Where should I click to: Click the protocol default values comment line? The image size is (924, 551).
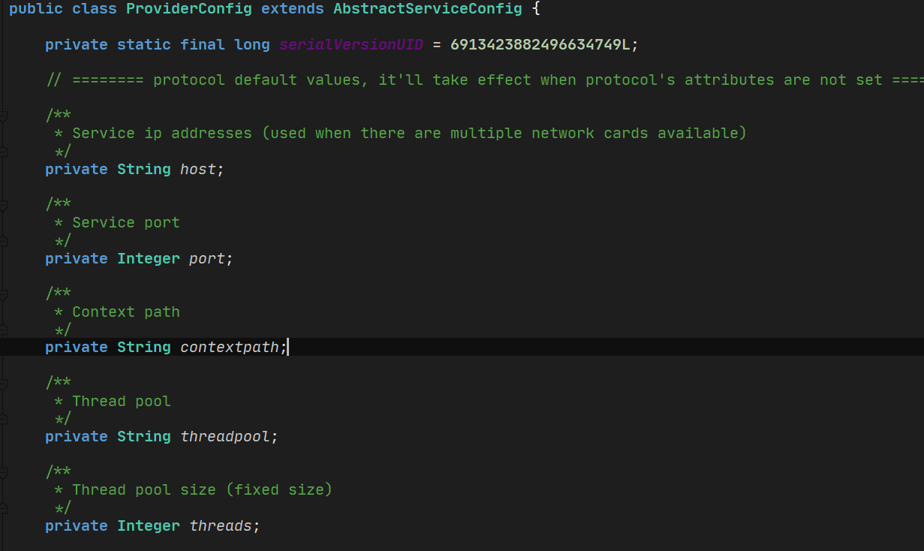pos(484,80)
